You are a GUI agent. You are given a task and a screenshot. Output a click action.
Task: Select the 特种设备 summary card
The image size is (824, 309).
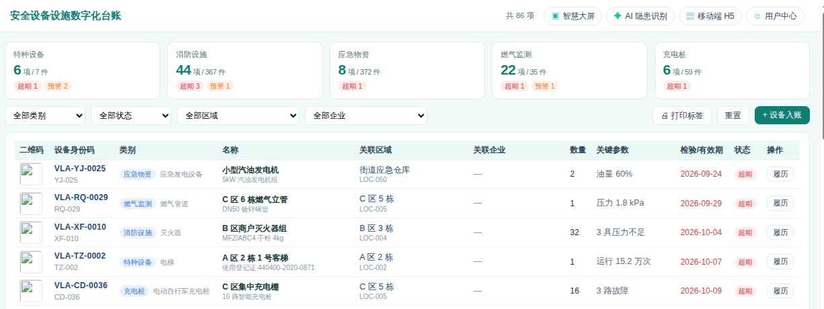[x=83, y=71]
